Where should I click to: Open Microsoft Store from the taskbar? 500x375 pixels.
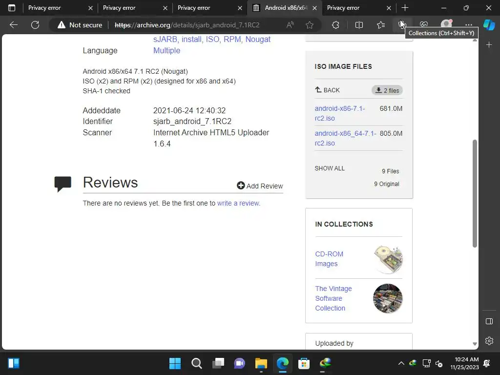click(304, 363)
